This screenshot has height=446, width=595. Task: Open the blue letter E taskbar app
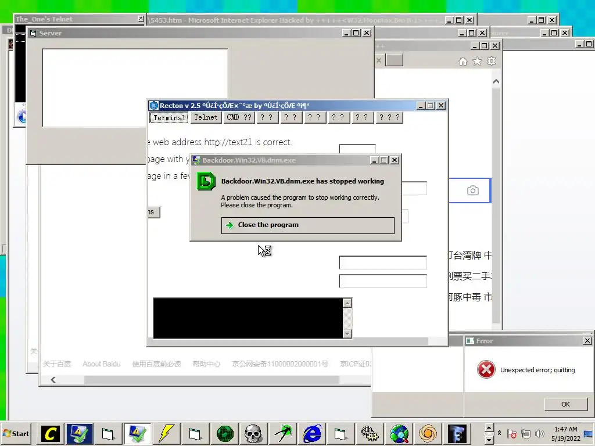[457, 433]
